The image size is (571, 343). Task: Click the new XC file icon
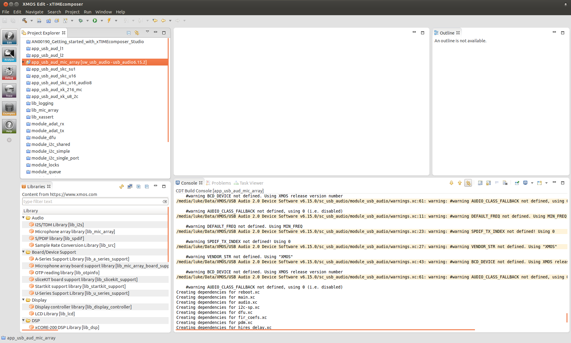coord(65,21)
